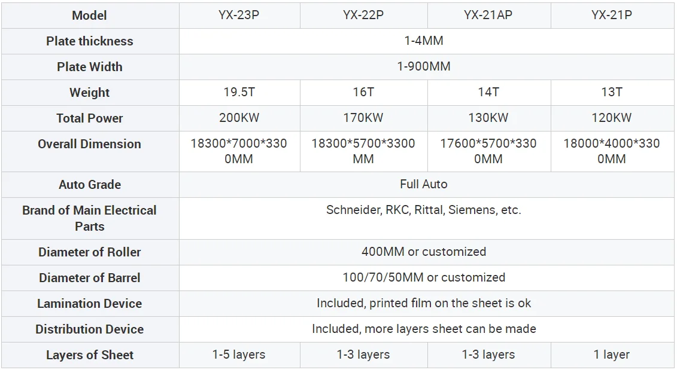
Task: Click the Lamination Device row label
Action: [90, 304]
